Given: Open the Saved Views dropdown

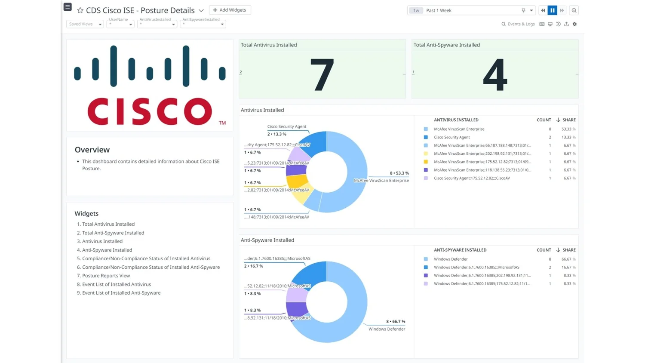Looking at the screenshot, I should coord(84,24).
